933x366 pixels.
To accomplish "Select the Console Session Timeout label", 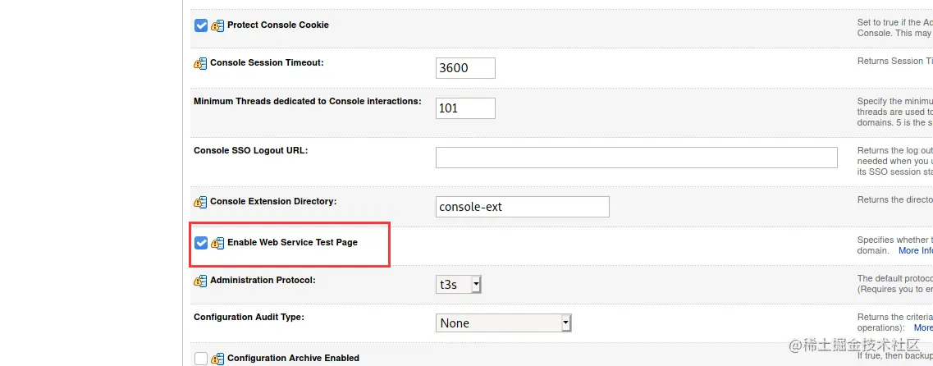I will [268, 62].
